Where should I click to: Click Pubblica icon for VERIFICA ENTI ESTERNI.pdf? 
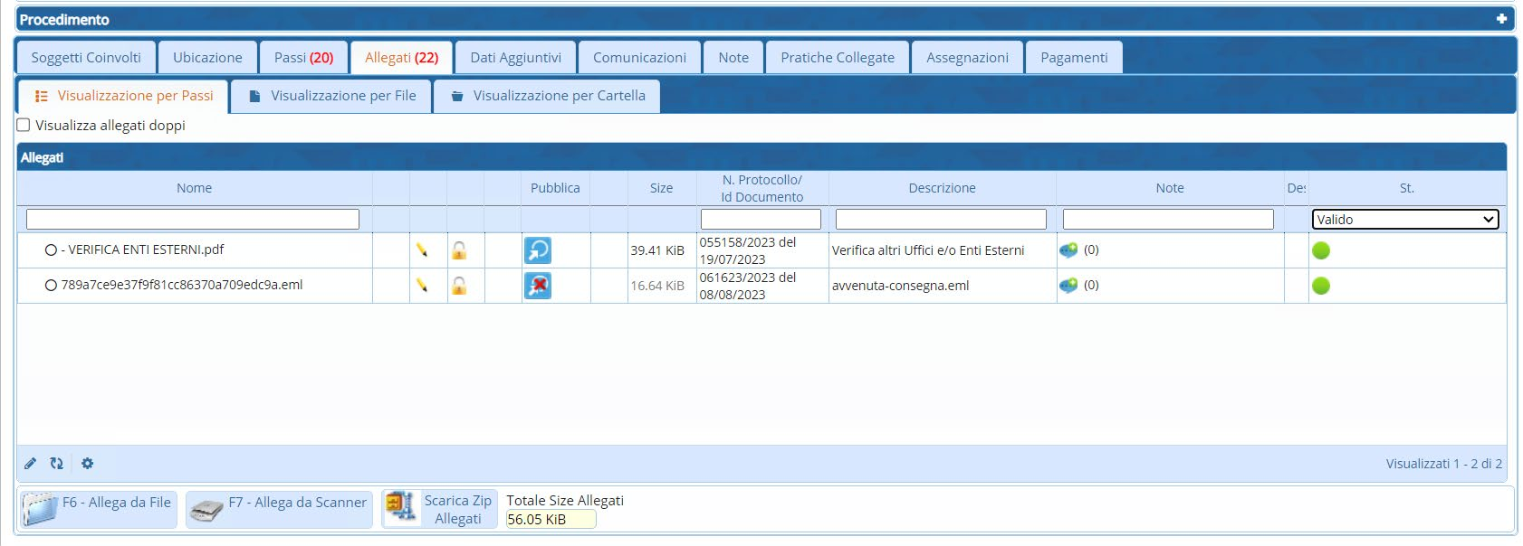tap(538, 250)
